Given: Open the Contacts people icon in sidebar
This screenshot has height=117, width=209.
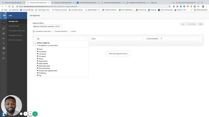Looking at the screenshot, I should click(x=4, y=29).
